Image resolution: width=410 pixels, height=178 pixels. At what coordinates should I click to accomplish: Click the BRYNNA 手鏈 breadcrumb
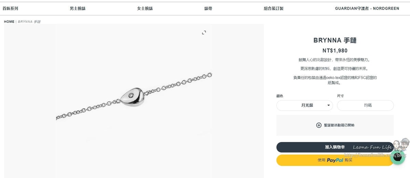point(29,22)
